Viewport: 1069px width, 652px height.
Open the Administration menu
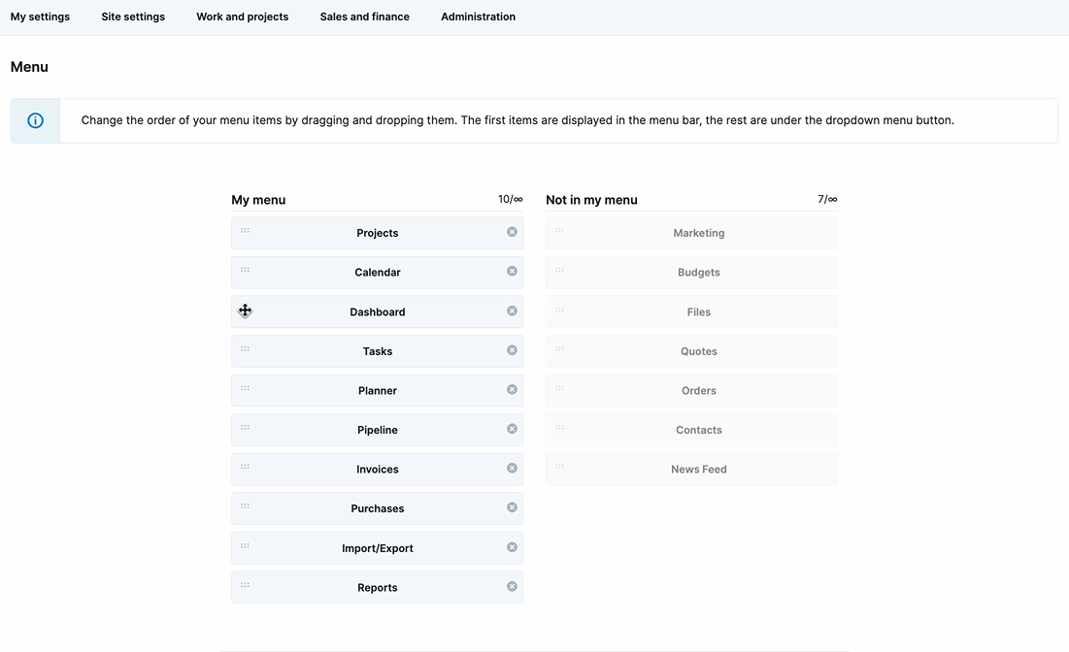[x=478, y=16]
